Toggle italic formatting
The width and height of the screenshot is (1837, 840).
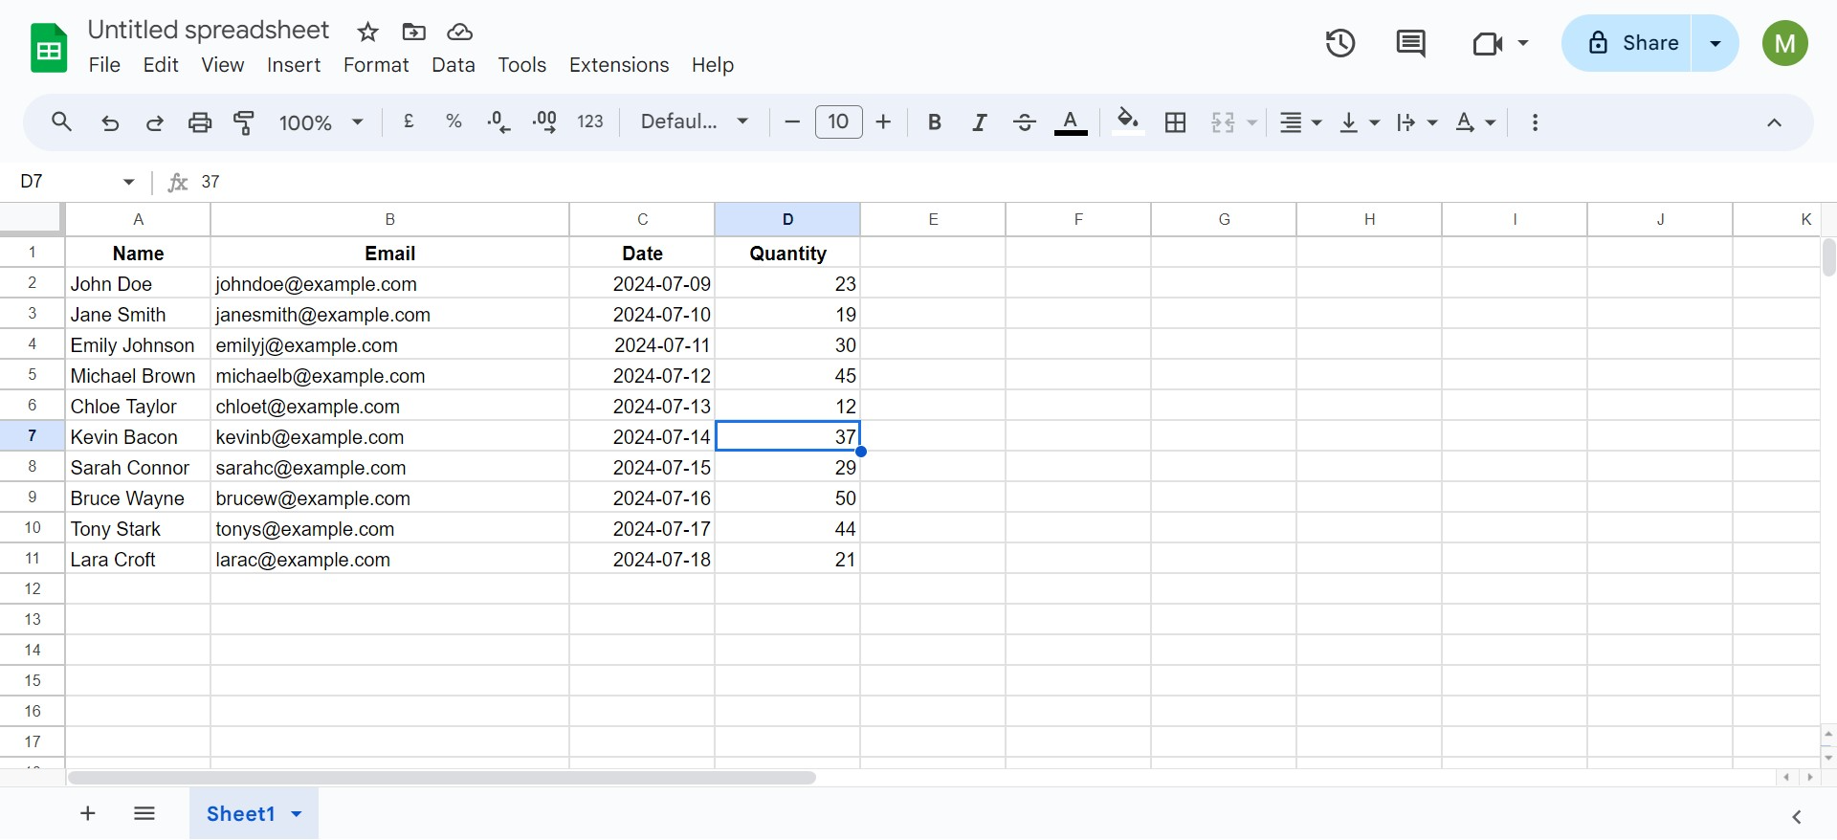point(980,122)
